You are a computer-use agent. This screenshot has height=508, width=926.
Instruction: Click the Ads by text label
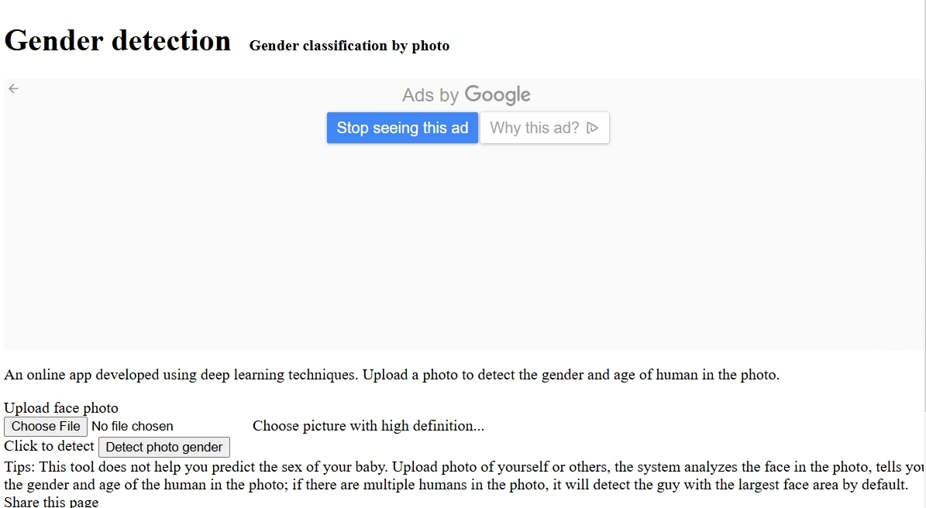[x=431, y=95]
